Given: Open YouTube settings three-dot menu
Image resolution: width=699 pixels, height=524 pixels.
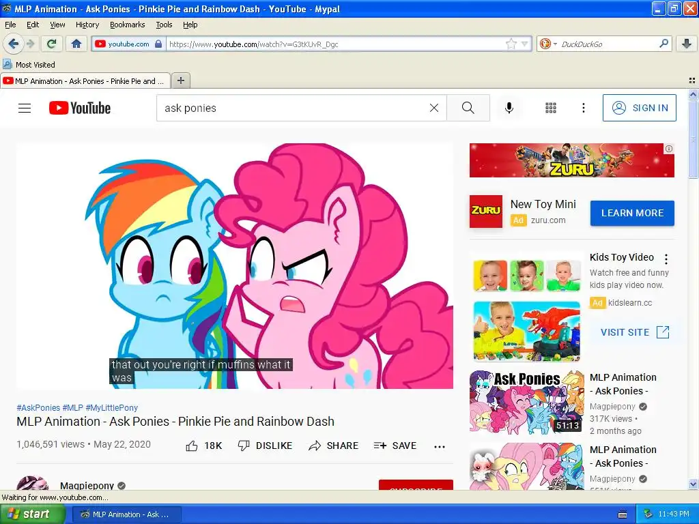Looking at the screenshot, I should (x=583, y=108).
